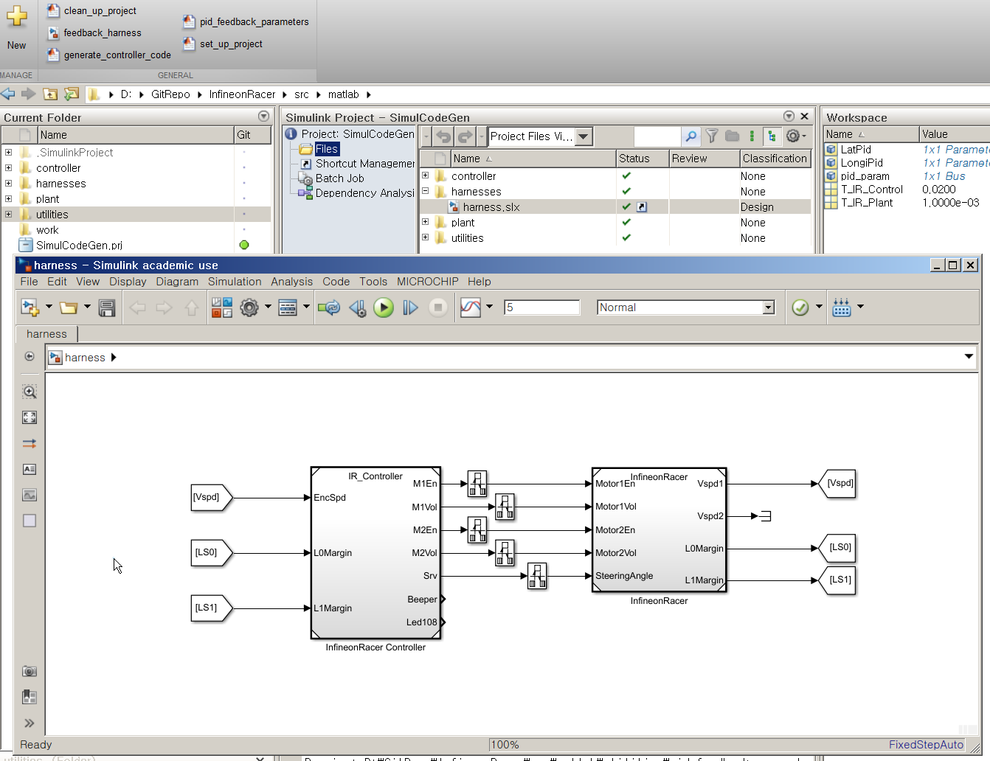The width and height of the screenshot is (990, 761).
Task: Click the new model icon
Action: [30, 307]
